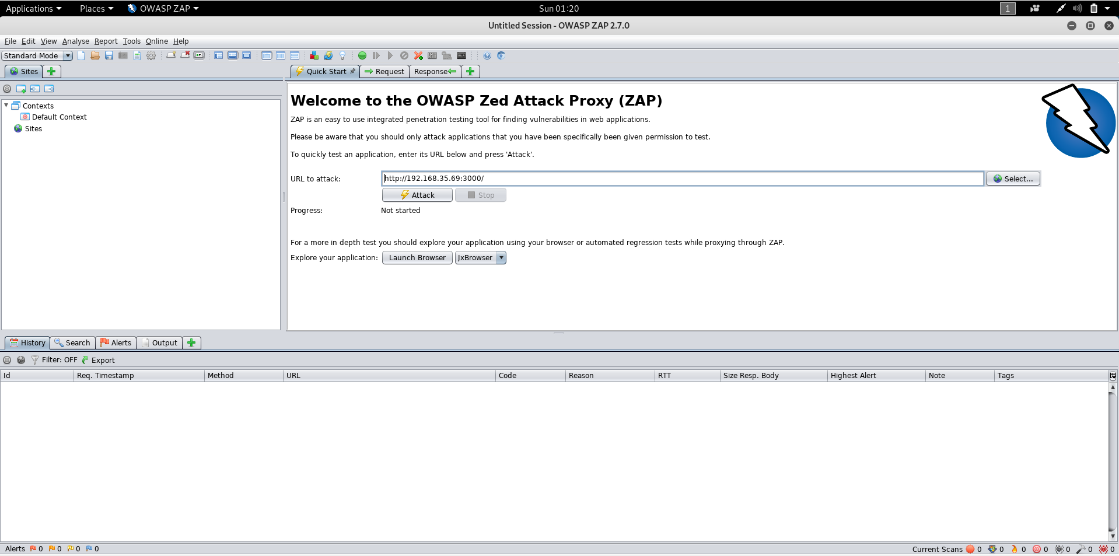Open the system menu arrow at top right
1119x556 pixels.
[1107, 8]
